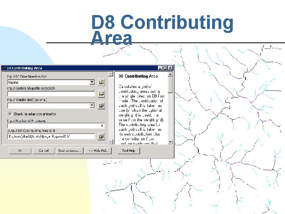285x214 pixels.
Task: Click the parameter pane scroll-up arrow
Action: pyautogui.click(x=110, y=74)
